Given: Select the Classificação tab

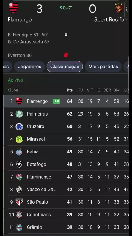Looking at the screenshot, I should 65,67.
